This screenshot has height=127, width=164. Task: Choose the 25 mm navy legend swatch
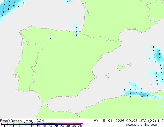click(x=52, y=124)
